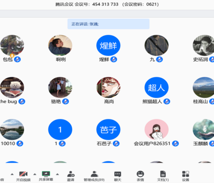214x183 pixels.
Task: Click the name label 史祐润
Action: [x=200, y=59]
